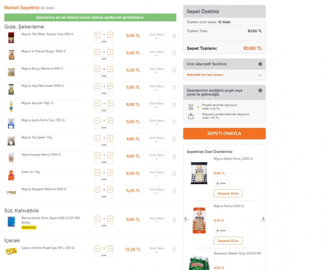Open info icon for Ürün Alternatifi Tercihiniz
The width and height of the screenshot is (324, 270).
coord(260,64)
